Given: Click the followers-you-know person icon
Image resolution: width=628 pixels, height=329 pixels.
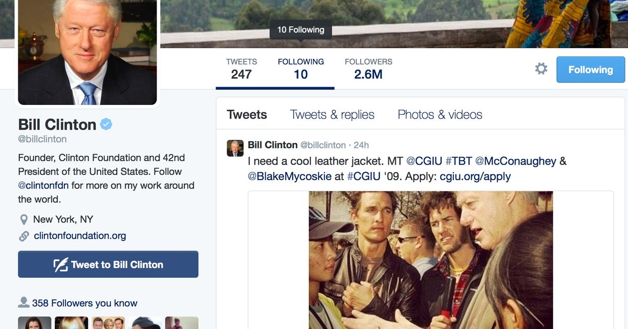Looking at the screenshot, I should pos(24,302).
